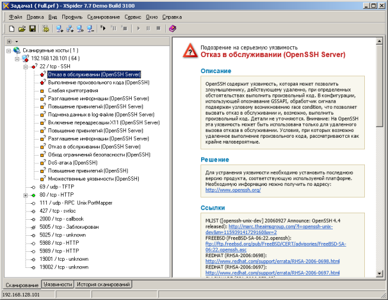Screen dimensions: 388x300
Task: Click the orange icon beside DoS-атака (OpenSSH)
Action: [43, 163]
